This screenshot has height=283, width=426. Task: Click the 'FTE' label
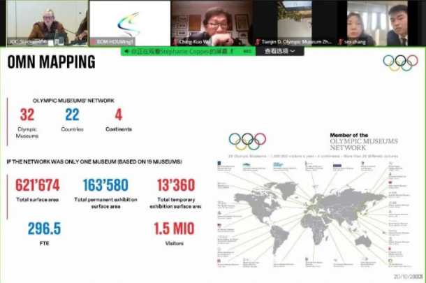coord(44,243)
